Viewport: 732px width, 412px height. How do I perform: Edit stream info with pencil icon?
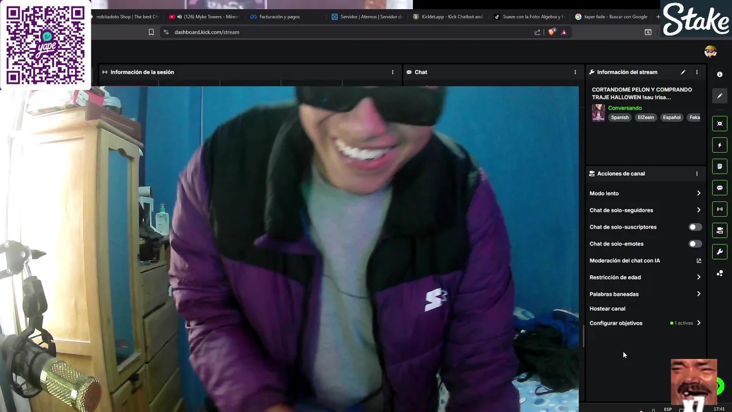coord(683,72)
